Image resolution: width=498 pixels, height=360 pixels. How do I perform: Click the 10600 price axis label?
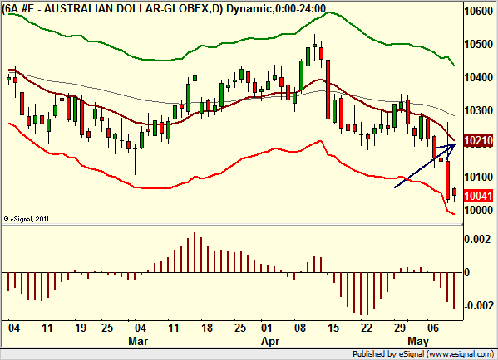[x=478, y=11]
